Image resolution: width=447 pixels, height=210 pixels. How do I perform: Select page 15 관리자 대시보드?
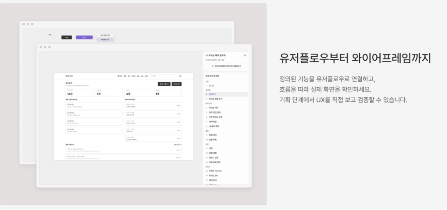click(227, 171)
